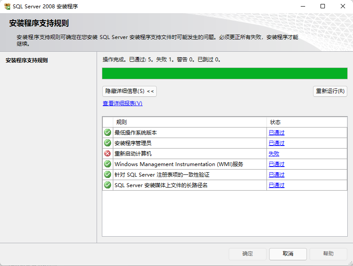Screen dimensions: 353x266
Task: Click the 状态 column header
Action: pos(307,122)
